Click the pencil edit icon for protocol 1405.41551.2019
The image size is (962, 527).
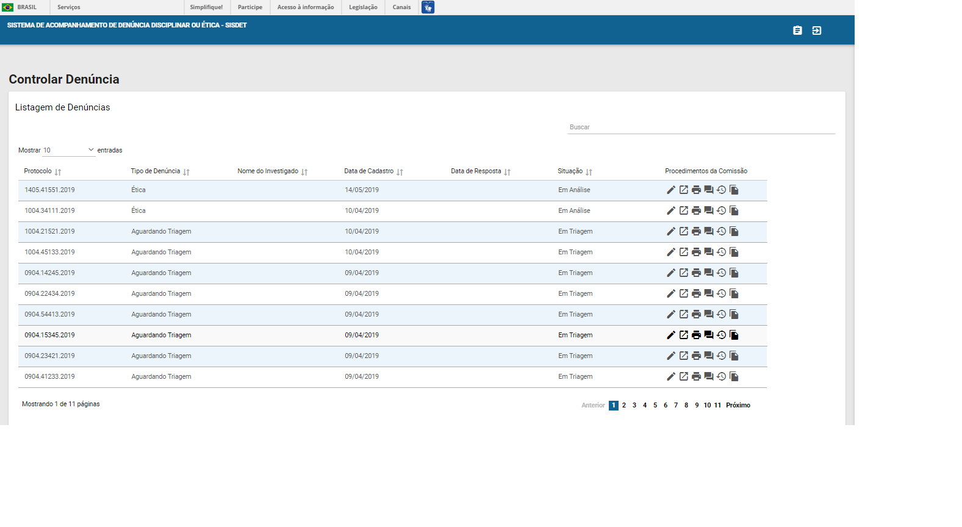(x=670, y=190)
